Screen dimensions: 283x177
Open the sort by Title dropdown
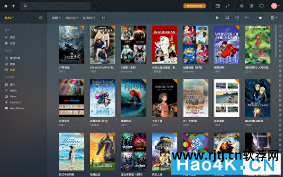(x=89, y=18)
